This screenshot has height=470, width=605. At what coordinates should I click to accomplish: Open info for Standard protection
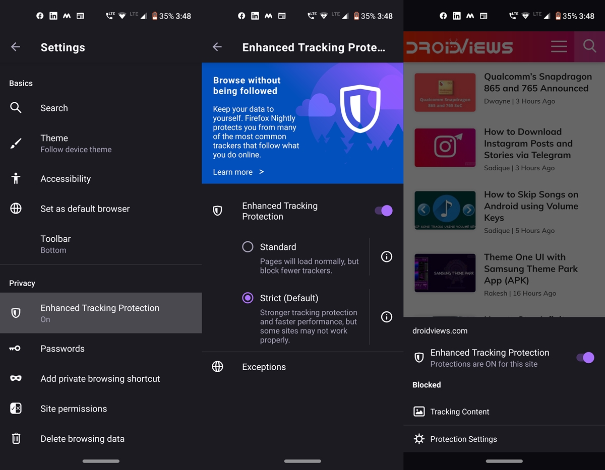click(387, 256)
